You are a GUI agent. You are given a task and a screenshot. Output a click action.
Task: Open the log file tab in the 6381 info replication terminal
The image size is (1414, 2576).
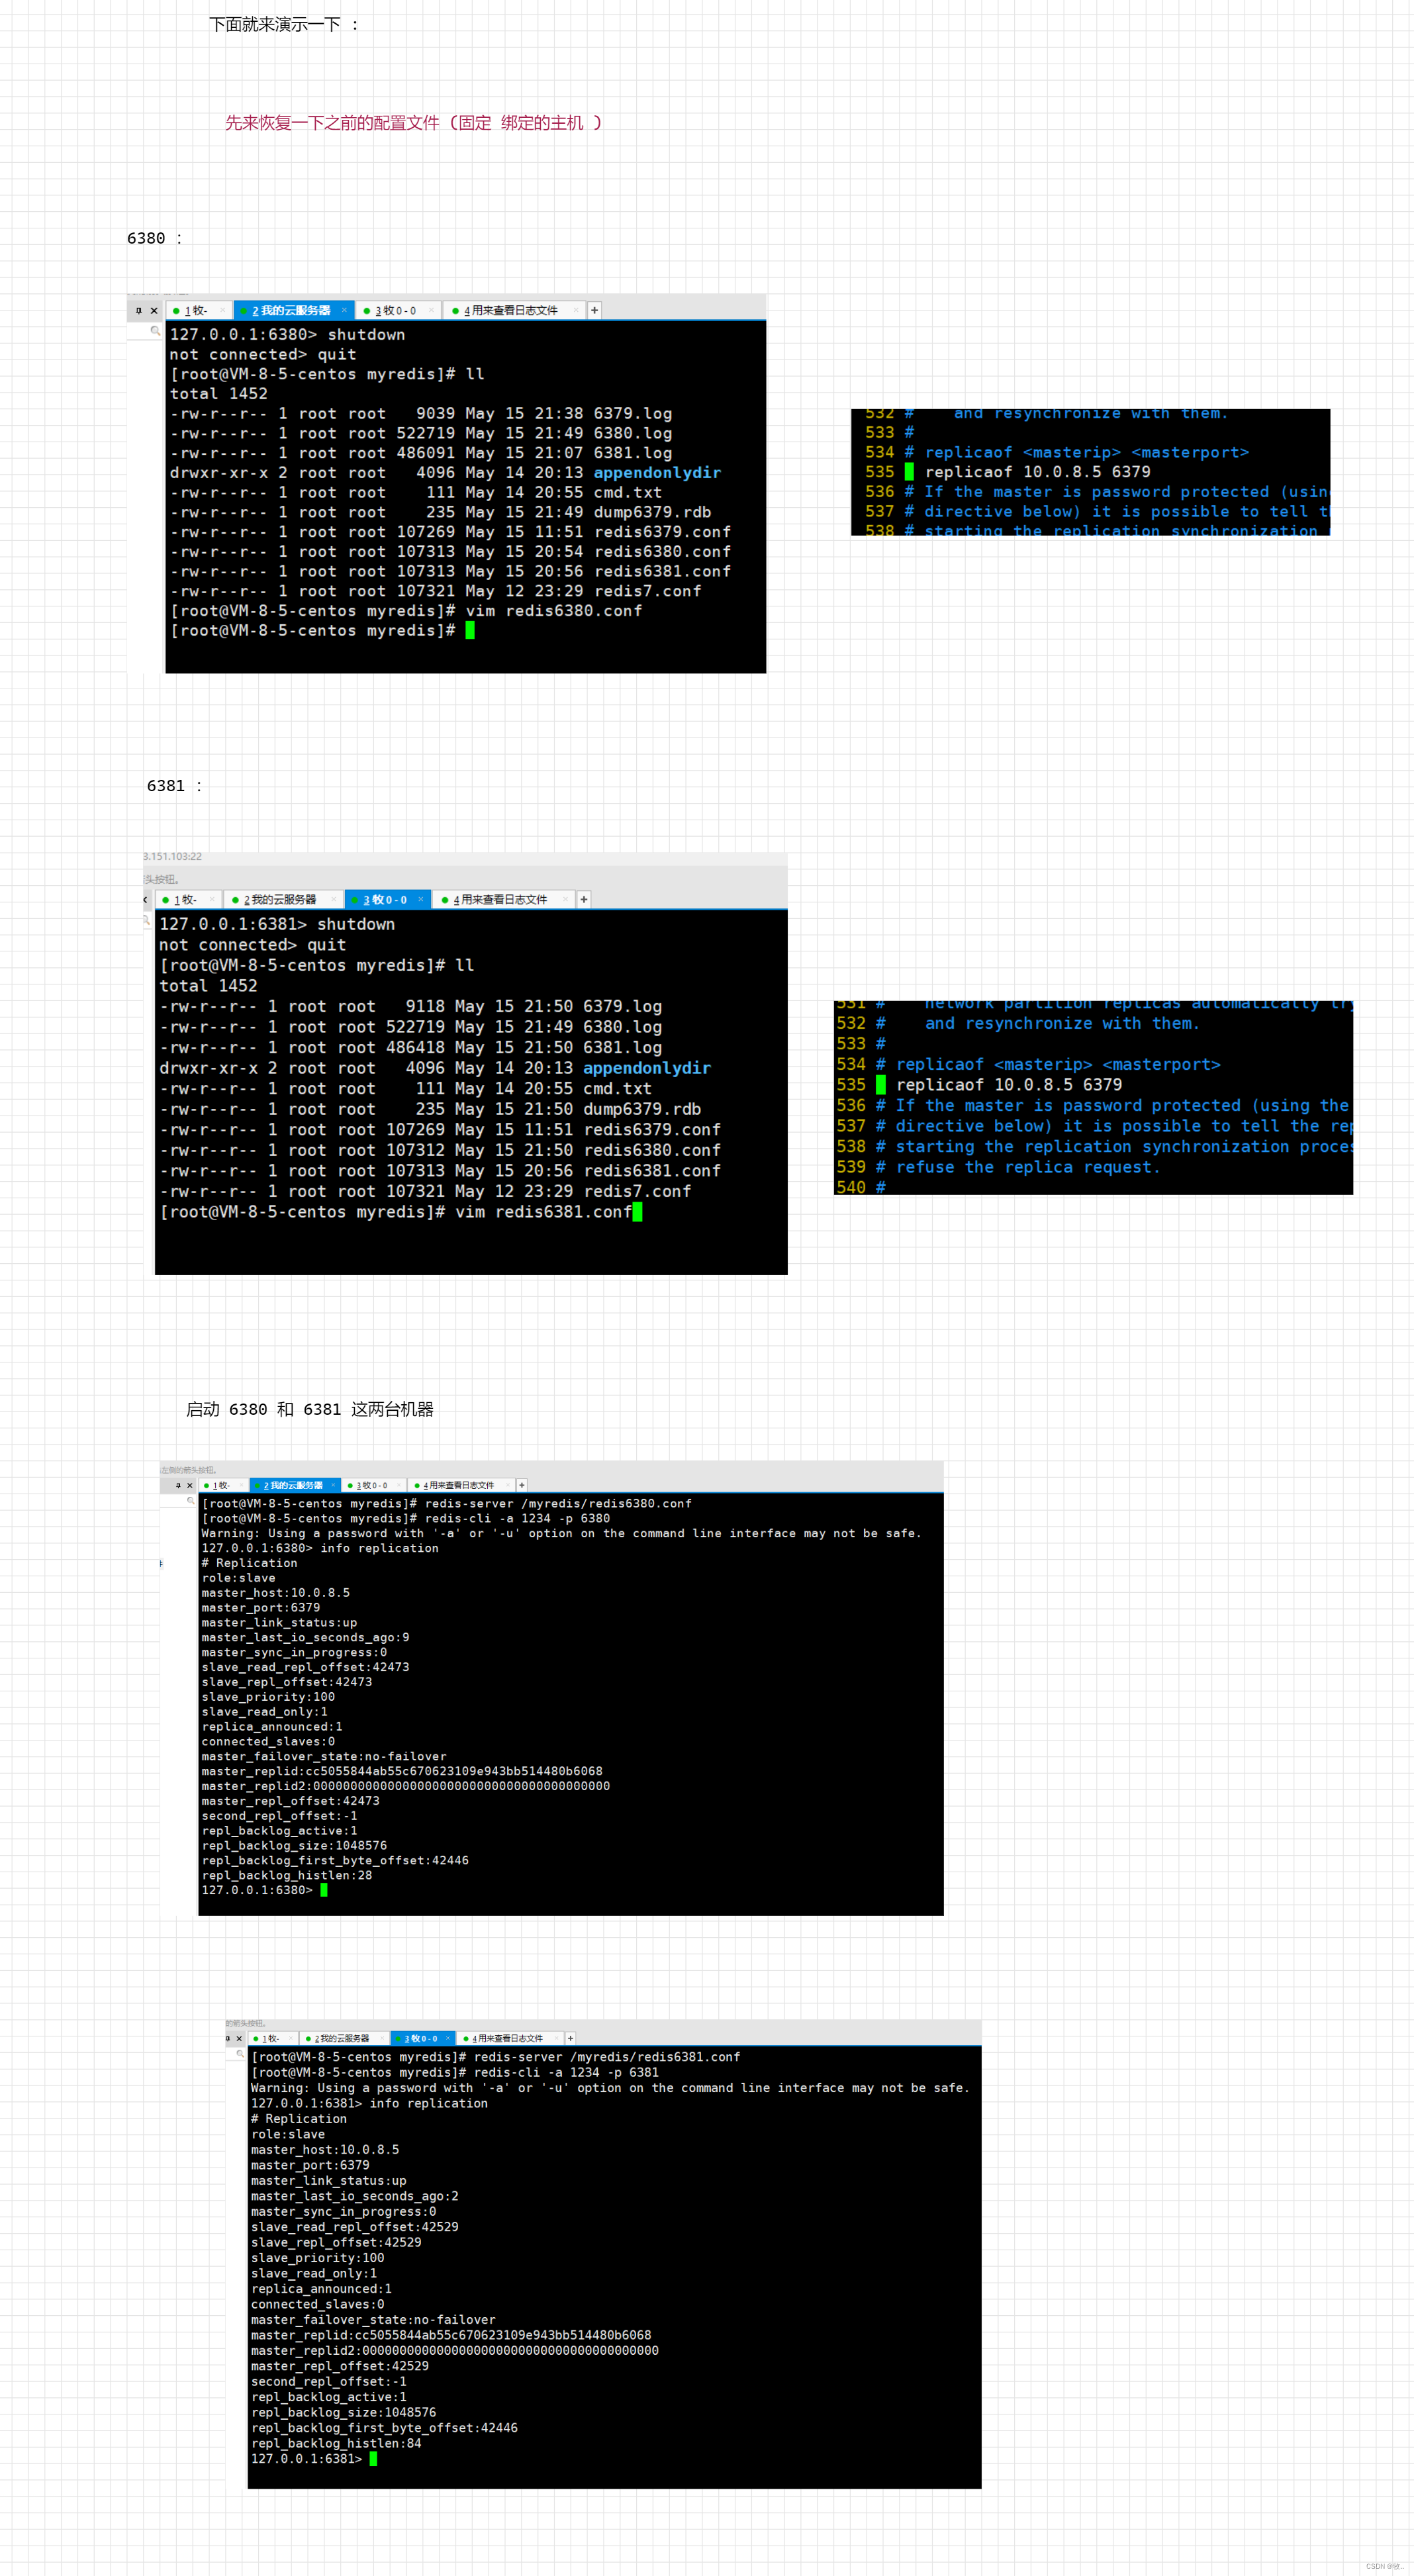(x=510, y=2039)
